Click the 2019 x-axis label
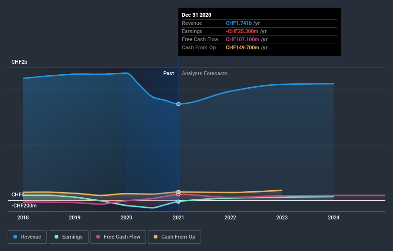 [75, 217]
